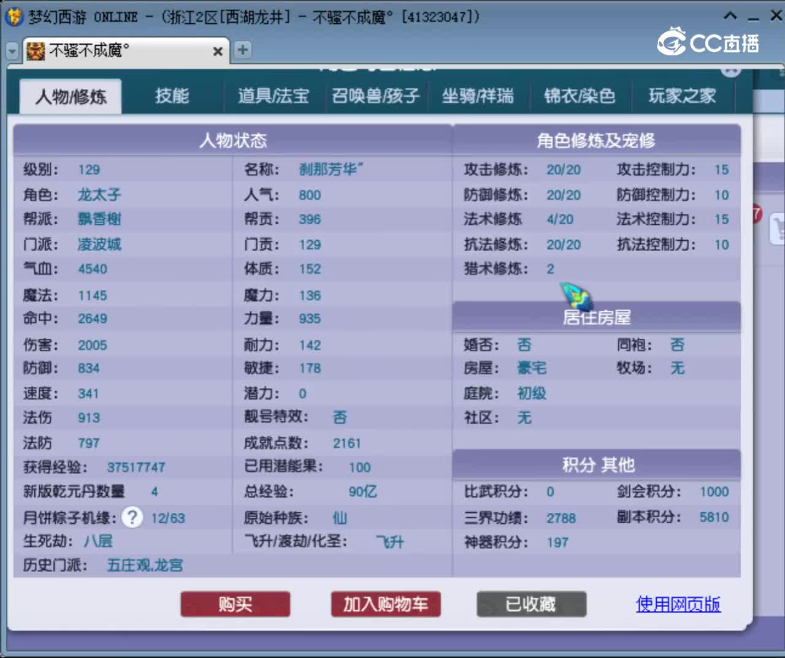The image size is (785, 658).
Task: Click the 角色修炼及宠修 section header
Action: [596, 140]
